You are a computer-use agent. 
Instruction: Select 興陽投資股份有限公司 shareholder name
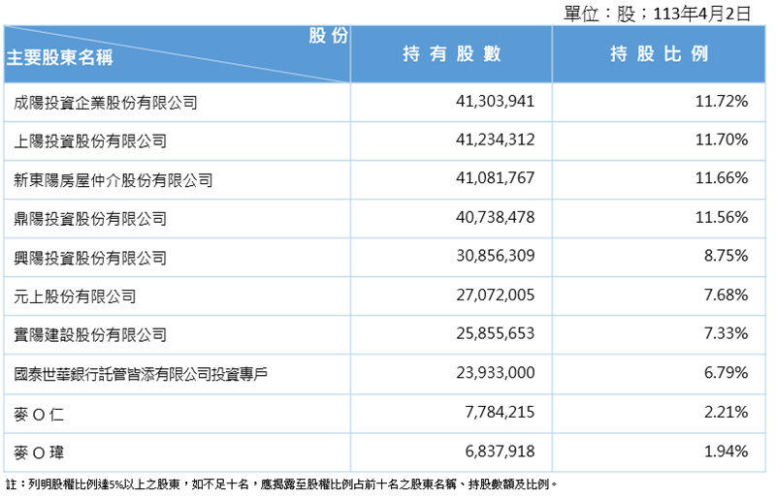coord(90,258)
